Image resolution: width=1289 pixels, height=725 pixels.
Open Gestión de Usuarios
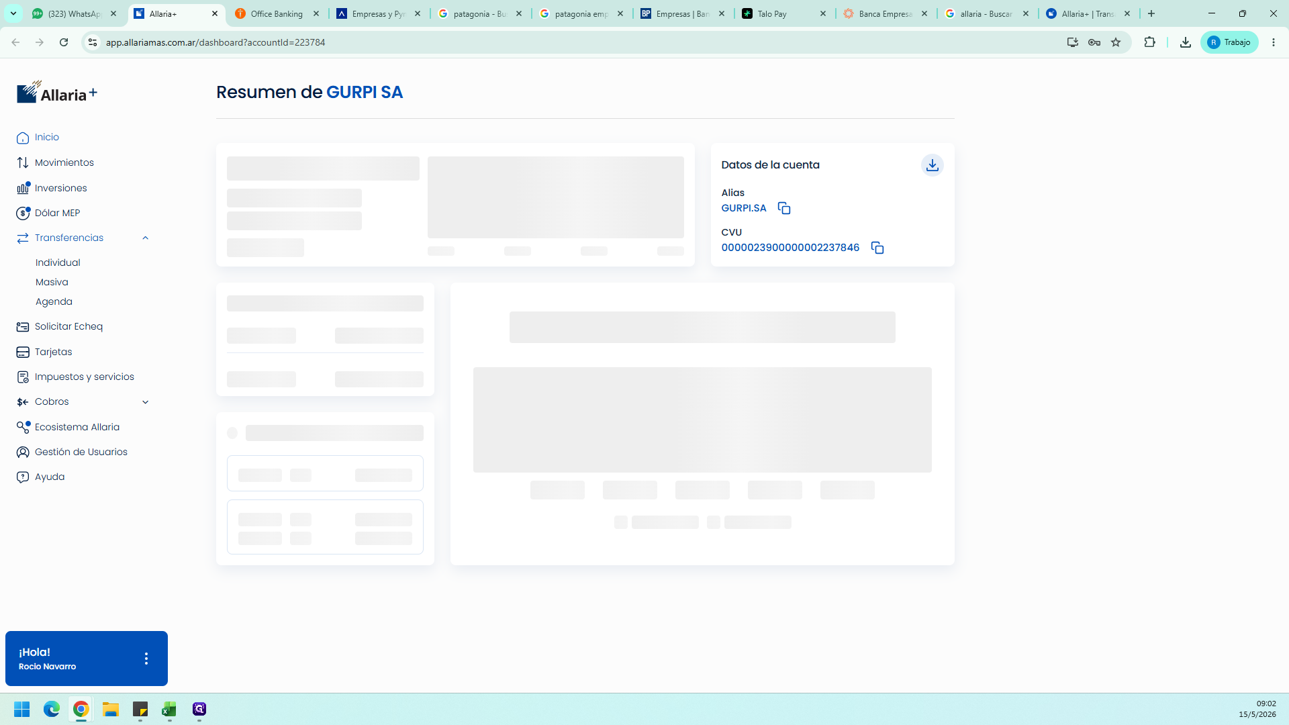click(81, 452)
